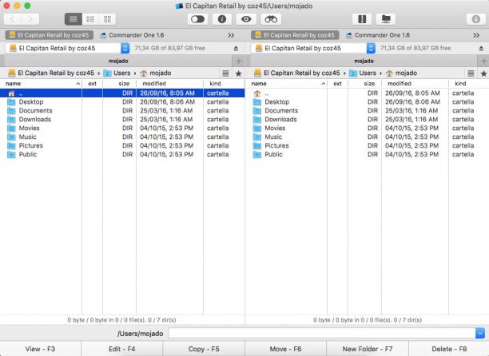Image resolution: width=489 pixels, height=356 pixels.
Task: Toggle hidden files switch in toolbar
Action: pos(197,19)
